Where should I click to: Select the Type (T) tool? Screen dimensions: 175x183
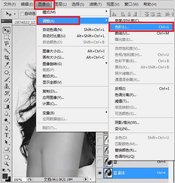pyautogui.click(x=7, y=135)
